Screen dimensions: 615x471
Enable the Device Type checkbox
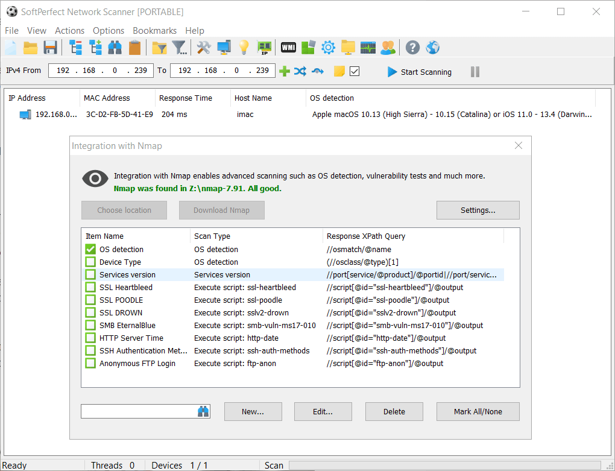[x=90, y=262]
